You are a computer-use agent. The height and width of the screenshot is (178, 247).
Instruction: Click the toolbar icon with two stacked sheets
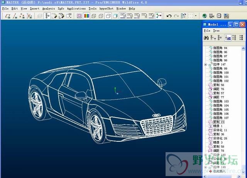tap(61, 16)
